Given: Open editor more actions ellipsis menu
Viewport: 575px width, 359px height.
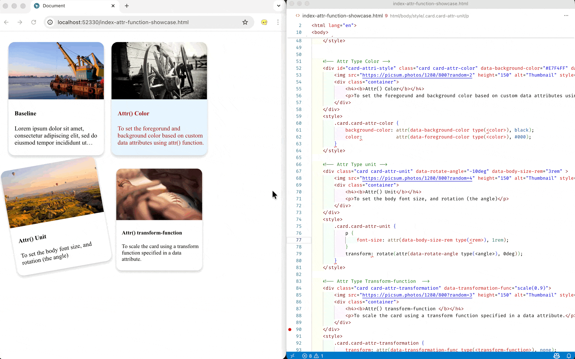Looking at the screenshot, I should click(x=566, y=16).
